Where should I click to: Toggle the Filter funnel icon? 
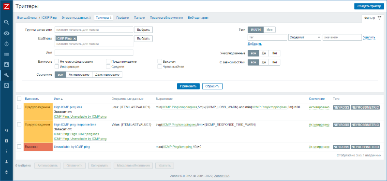pyautogui.click(x=379, y=18)
